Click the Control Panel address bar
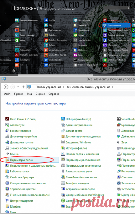 (81, 87)
